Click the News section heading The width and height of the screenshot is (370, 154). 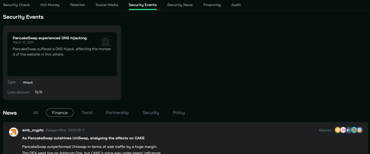click(10, 113)
